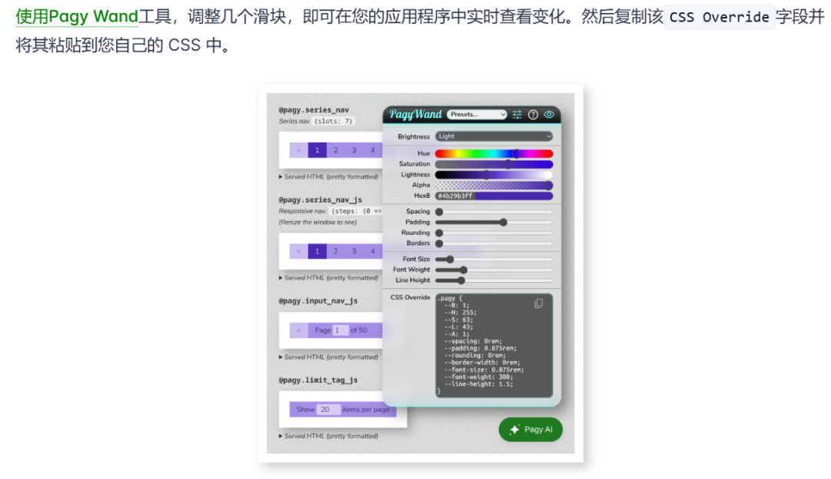
Task: Click the sparkle icon on the Pagy AI button
Action: coord(514,430)
